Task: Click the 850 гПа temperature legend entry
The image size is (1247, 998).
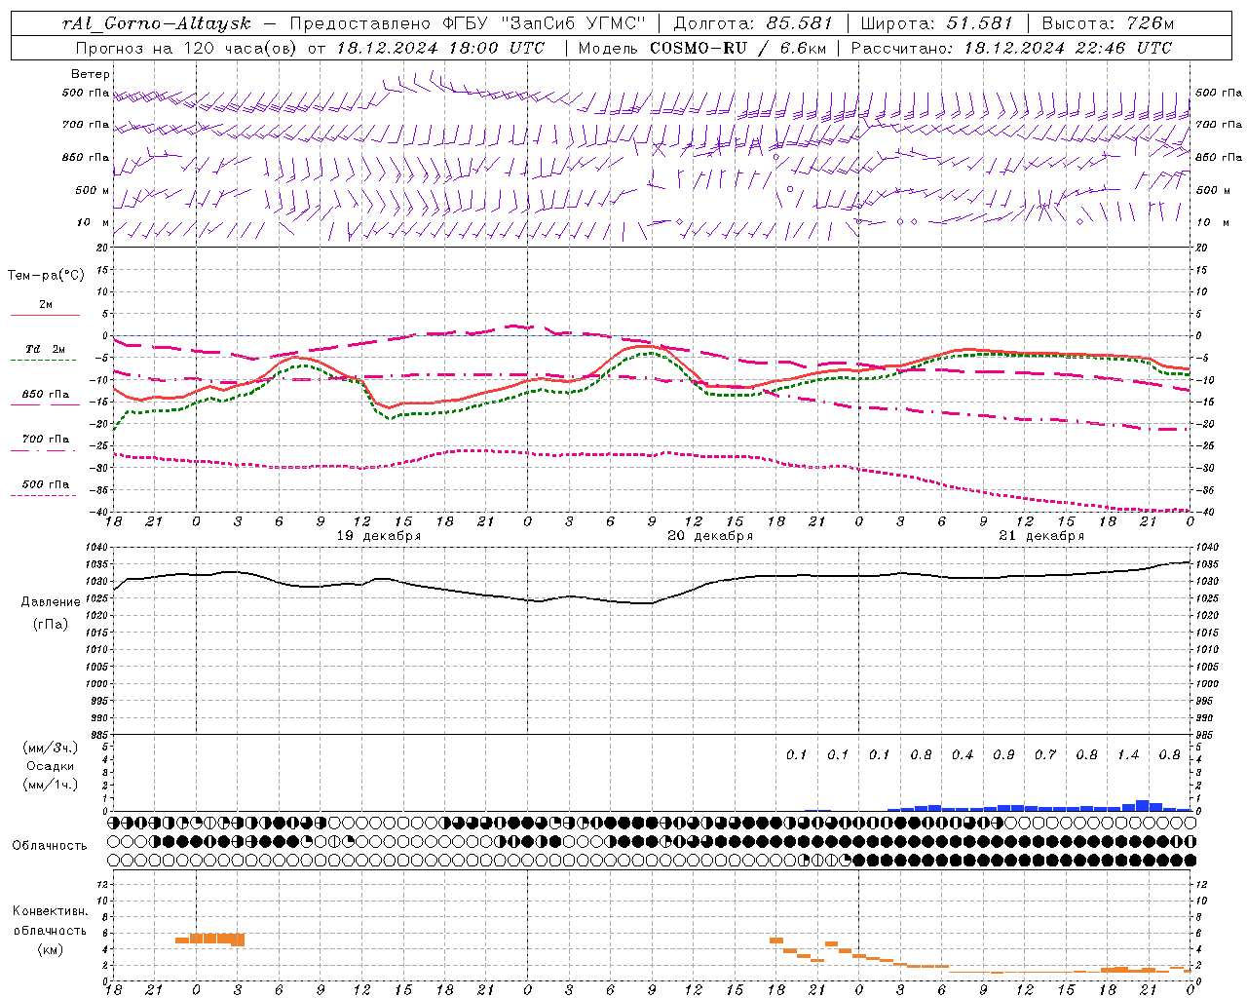Action: point(45,399)
